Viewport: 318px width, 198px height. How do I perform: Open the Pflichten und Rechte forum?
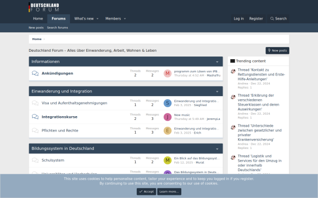tap(60, 130)
